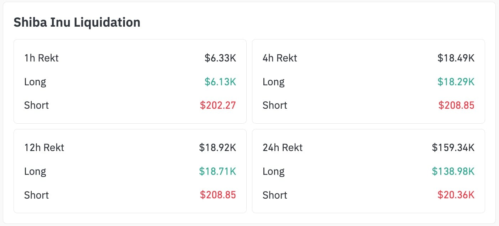
Task: Click the Short value in 12h card
Action: [x=218, y=195]
